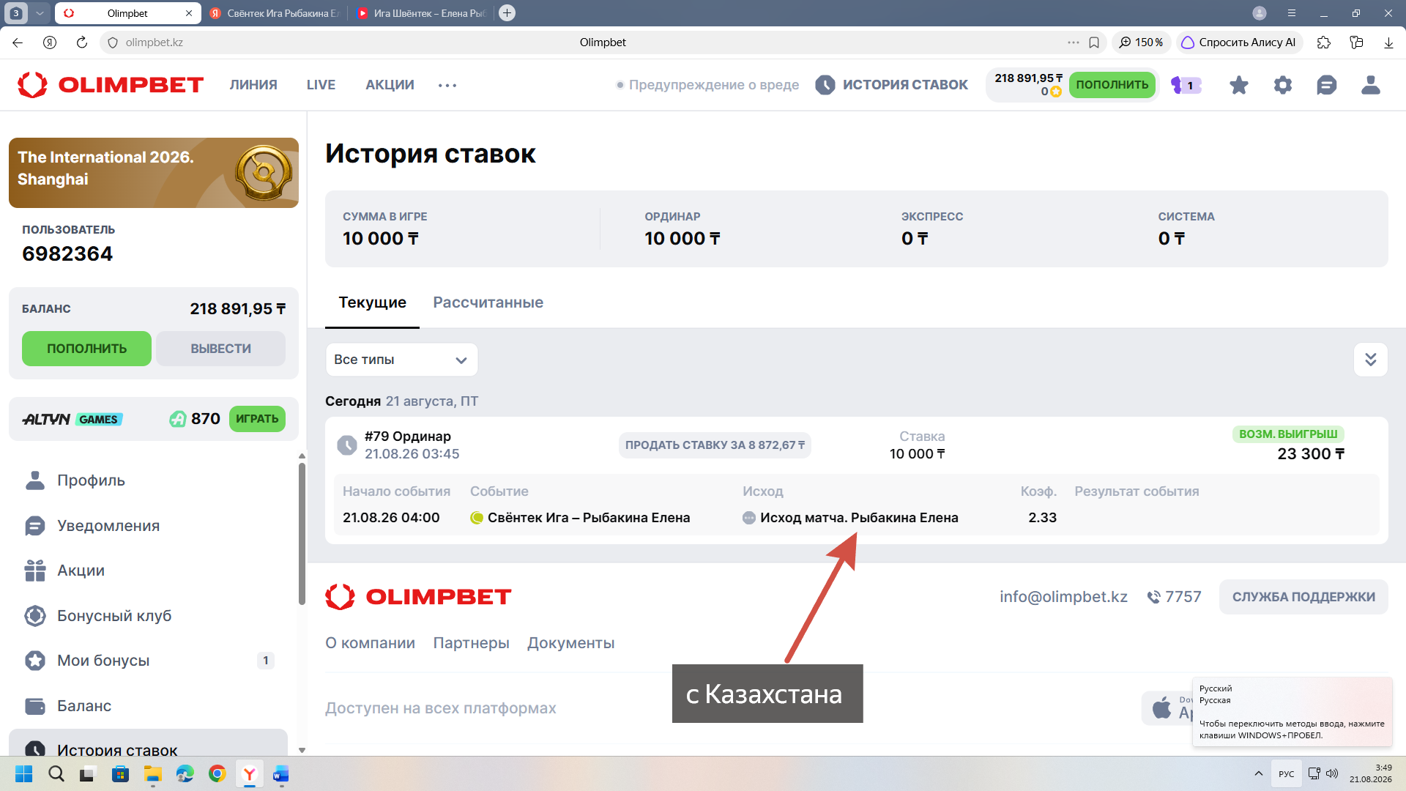This screenshot has height=791, width=1406.
Task: Expand the three-dots more menu in header
Action: pos(447,86)
